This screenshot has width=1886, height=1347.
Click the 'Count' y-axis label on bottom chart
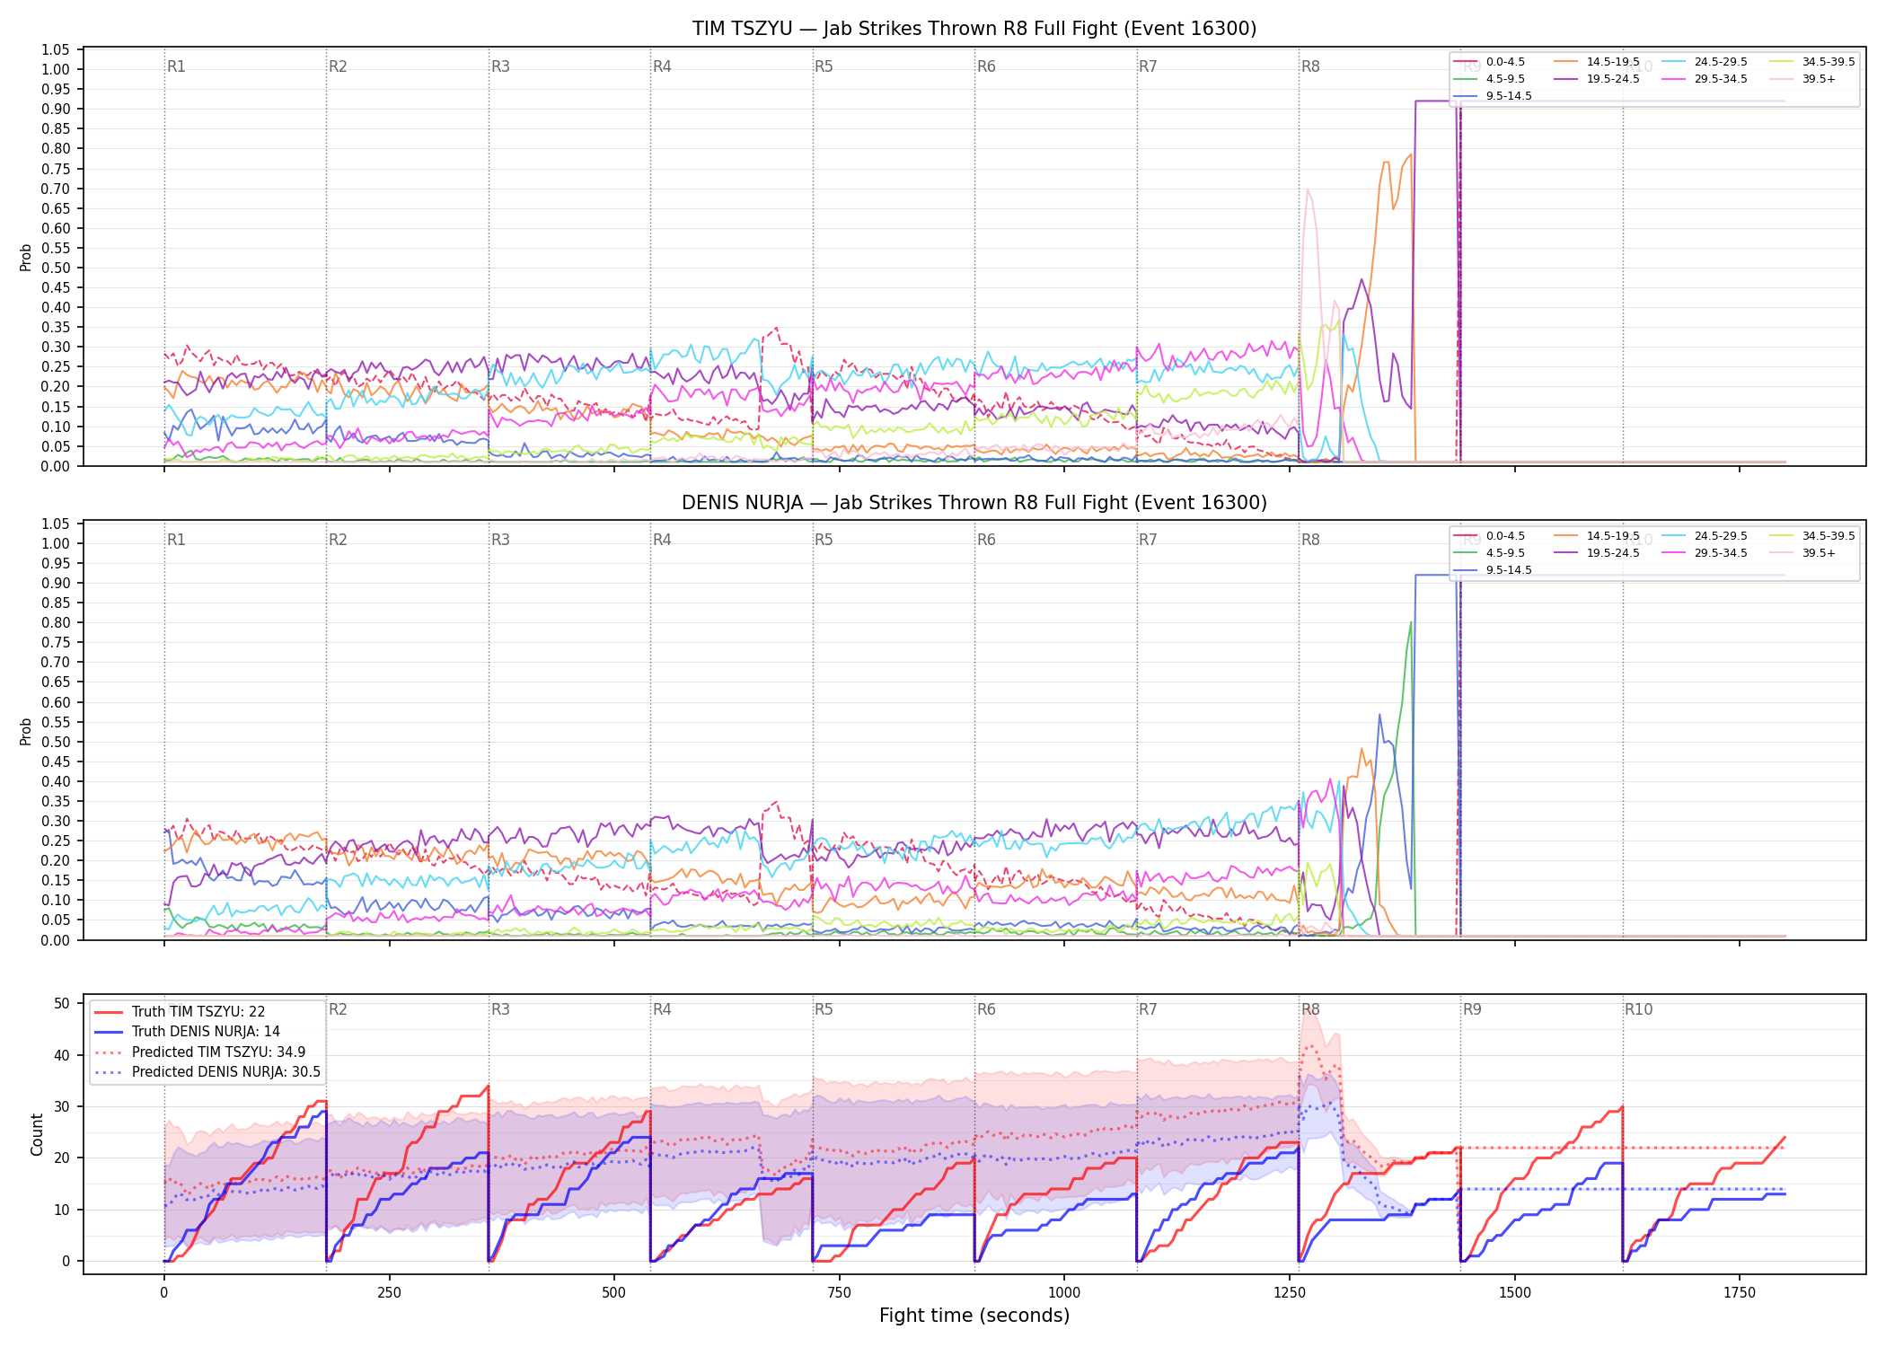37,1134
